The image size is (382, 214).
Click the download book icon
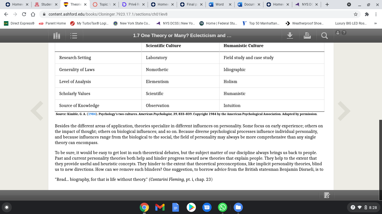point(290,35)
